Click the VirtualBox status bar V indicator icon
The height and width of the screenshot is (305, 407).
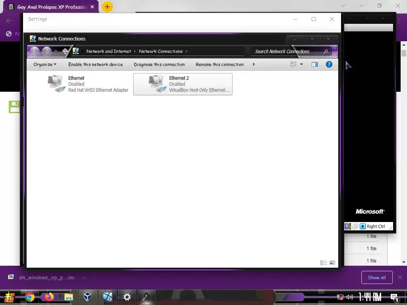pos(347,226)
